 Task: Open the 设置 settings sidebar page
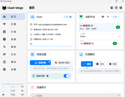click(13, 69)
